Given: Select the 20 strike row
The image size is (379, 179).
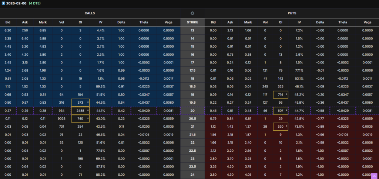Looking at the screenshot, I should (192, 111).
